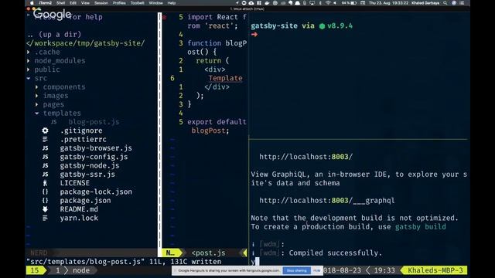Open blog-post.js in the file tree
Screen dimensions: 495x278
coord(94,122)
